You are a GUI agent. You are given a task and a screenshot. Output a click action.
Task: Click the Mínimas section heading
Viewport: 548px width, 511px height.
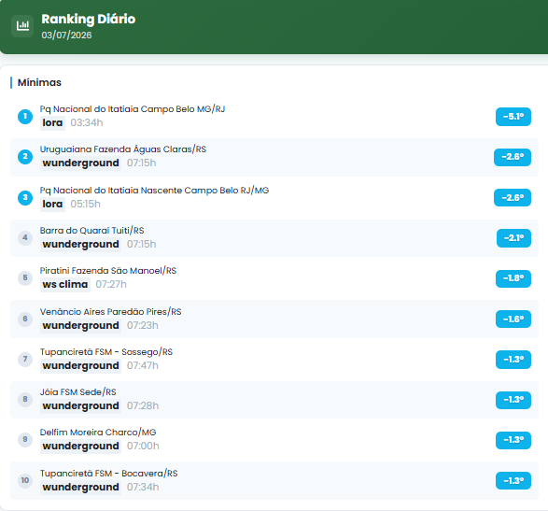(x=39, y=82)
